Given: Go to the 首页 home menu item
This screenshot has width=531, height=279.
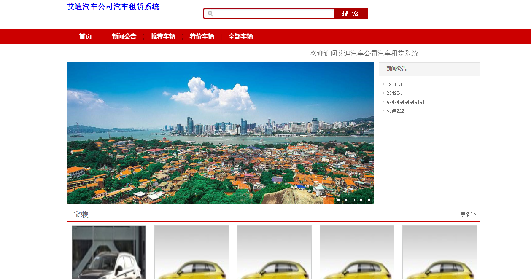Looking at the screenshot, I should [x=86, y=37].
